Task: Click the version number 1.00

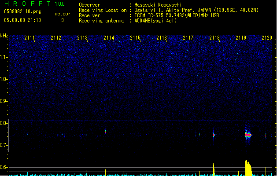Action: (60, 4)
